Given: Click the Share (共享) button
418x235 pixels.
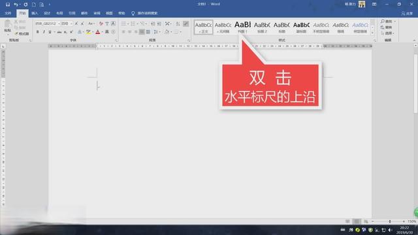Looking at the screenshot, I should [407, 13].
